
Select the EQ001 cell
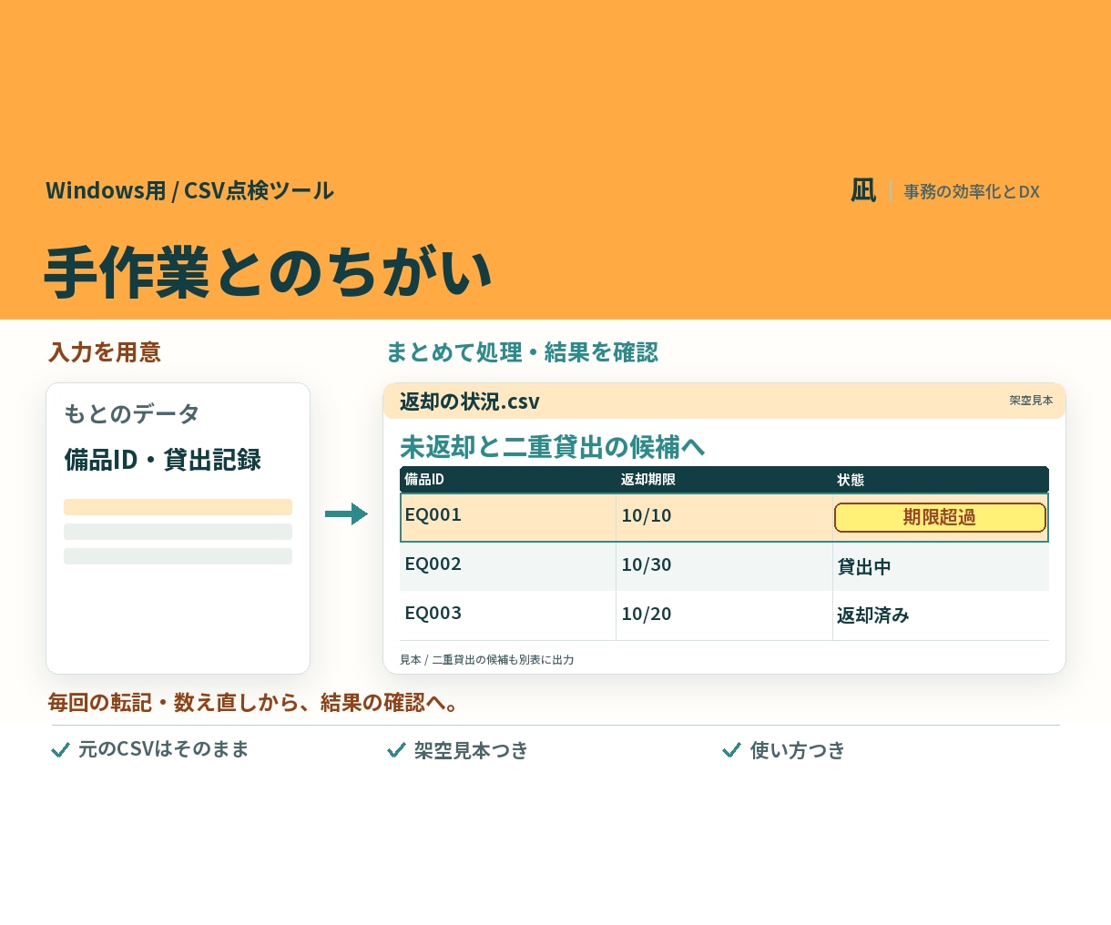pos(508,517)
